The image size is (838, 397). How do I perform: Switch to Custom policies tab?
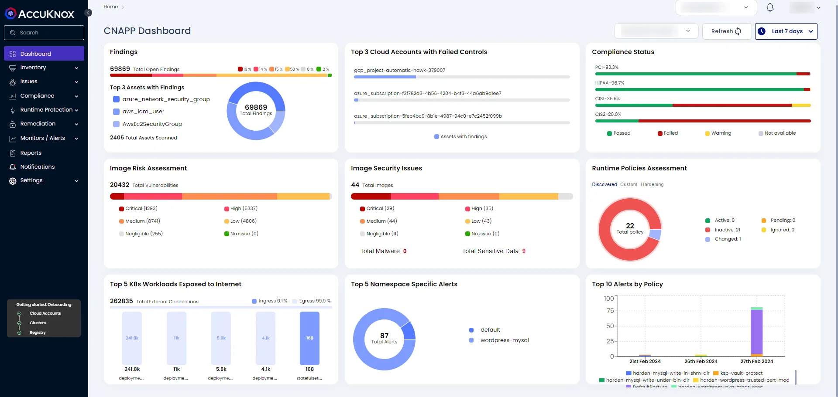(x=628, y=185)
